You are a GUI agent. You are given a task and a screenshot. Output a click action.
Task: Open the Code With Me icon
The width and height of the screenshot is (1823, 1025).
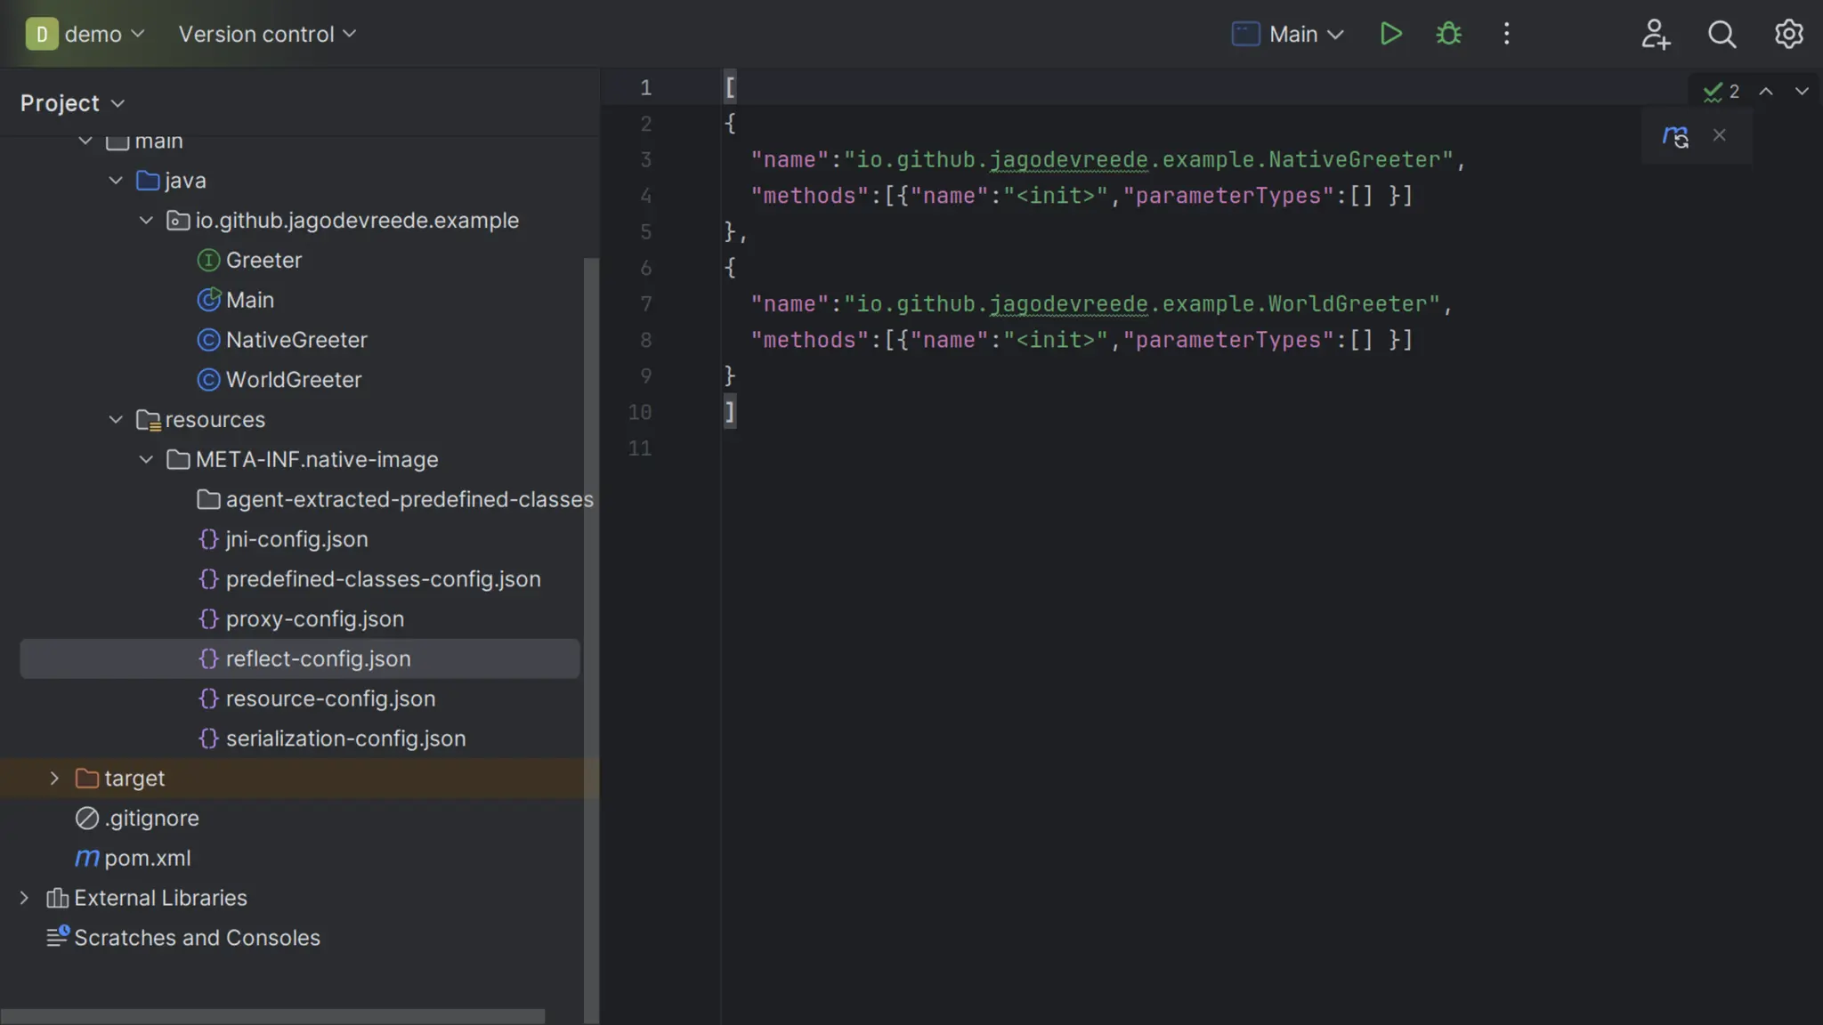click(1655, 34)
